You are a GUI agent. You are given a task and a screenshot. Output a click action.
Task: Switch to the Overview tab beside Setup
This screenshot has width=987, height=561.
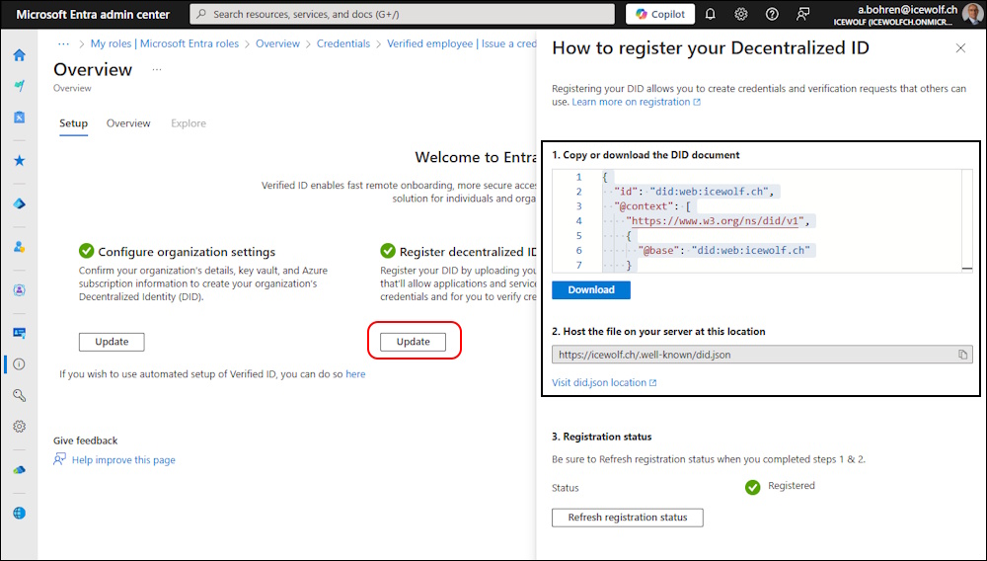pos(128,123)
